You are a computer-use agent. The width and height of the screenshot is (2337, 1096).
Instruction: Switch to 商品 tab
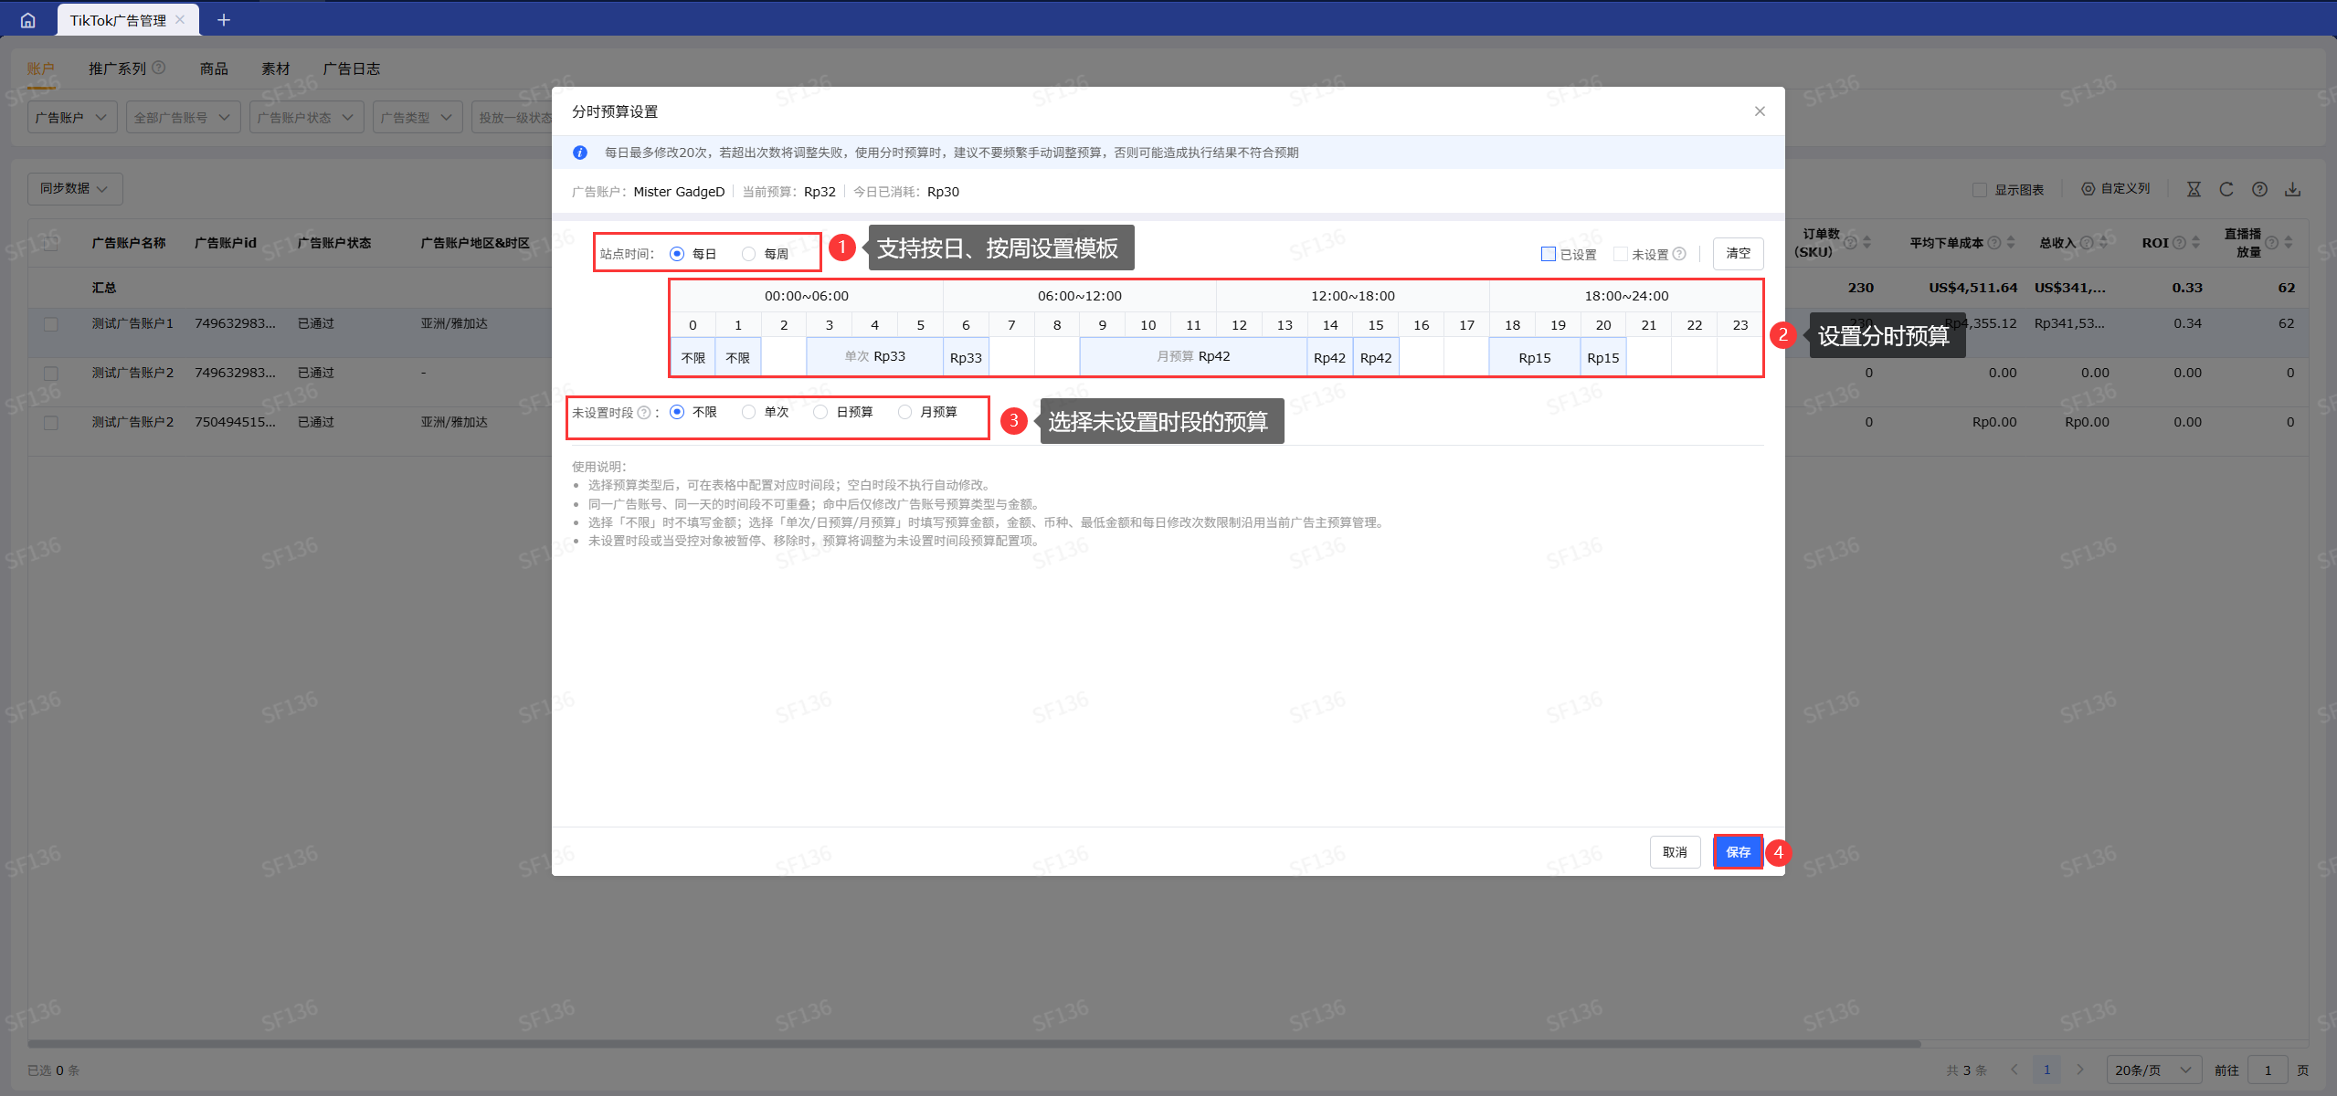point(214,68)
